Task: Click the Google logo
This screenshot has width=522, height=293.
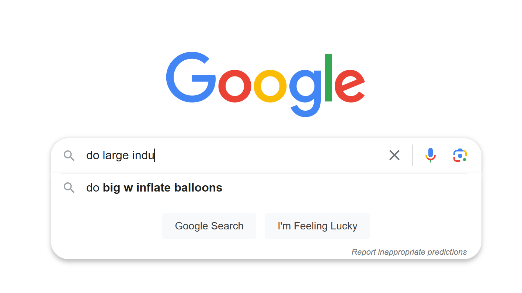Action: click(265, 85)
